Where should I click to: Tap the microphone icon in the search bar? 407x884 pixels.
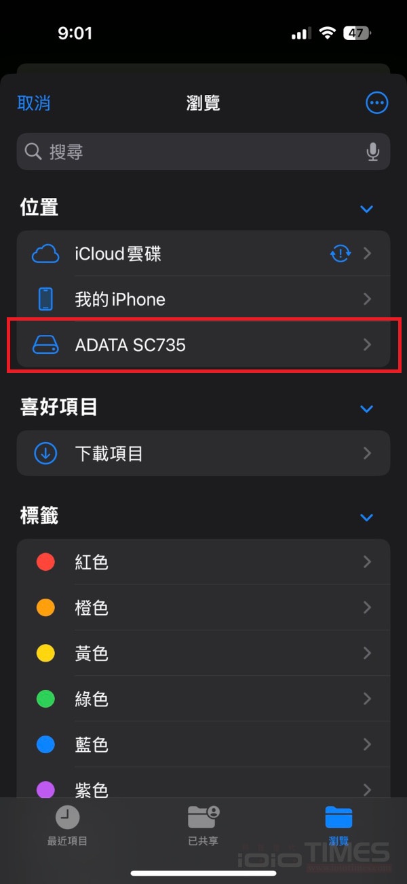(373, 151)
